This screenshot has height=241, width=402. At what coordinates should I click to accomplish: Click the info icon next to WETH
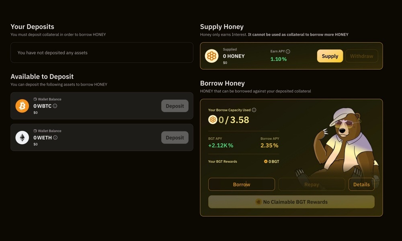coord(55,137)
